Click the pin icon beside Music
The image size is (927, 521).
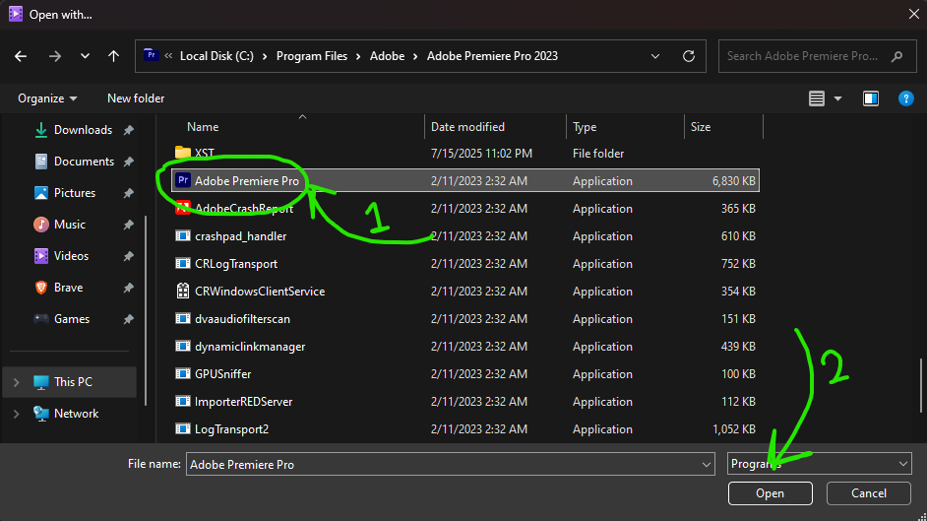pyautogui.click(x=128, y=225)
